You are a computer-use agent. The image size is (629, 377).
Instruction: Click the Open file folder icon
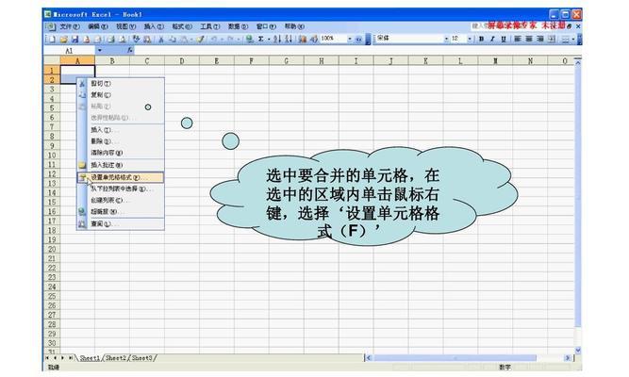point(64,39)
